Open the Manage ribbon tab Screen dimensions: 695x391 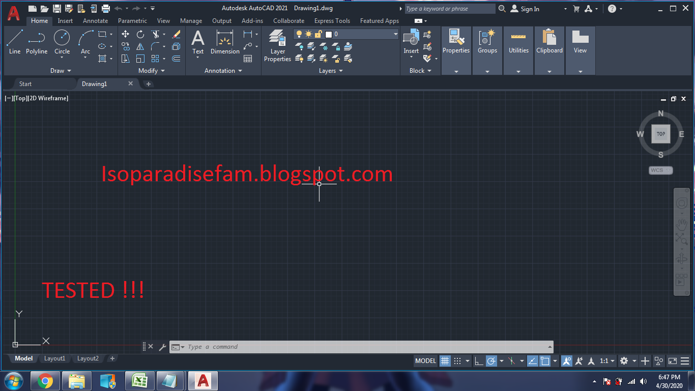point(191,21)
